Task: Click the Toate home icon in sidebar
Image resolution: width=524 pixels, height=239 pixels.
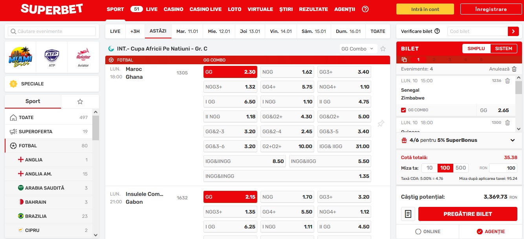Action: pos(13,118)
